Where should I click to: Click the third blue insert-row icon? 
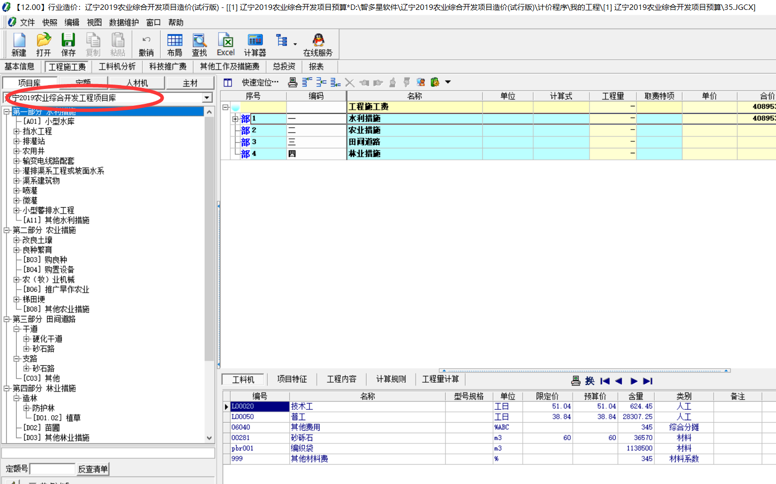(336, 82)
